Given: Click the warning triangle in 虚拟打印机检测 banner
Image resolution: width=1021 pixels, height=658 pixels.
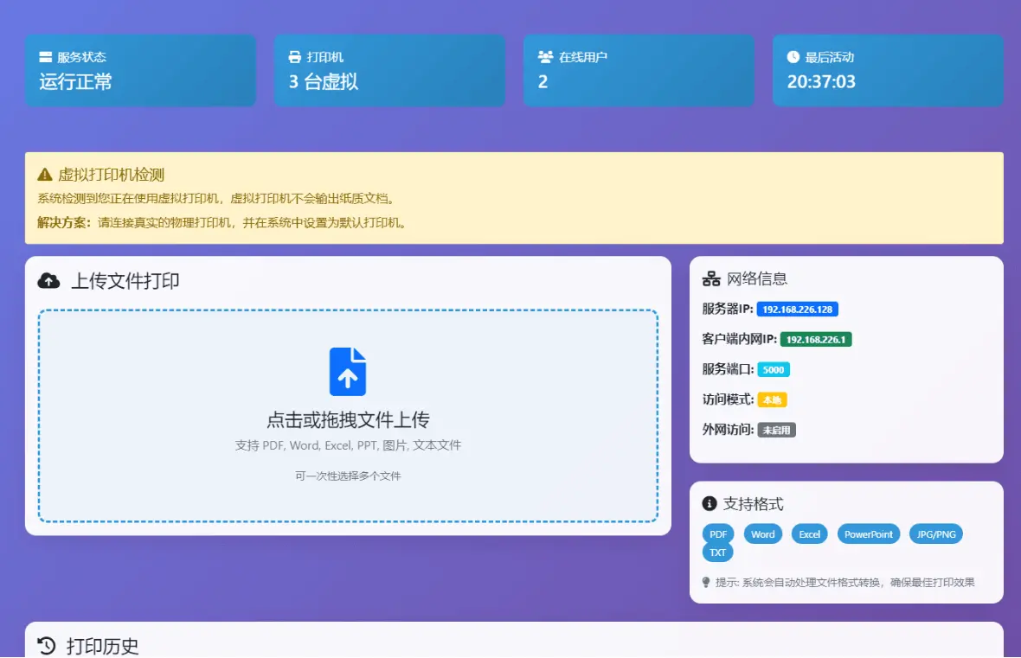Looking at the screenshot, I should click(42, 173).
